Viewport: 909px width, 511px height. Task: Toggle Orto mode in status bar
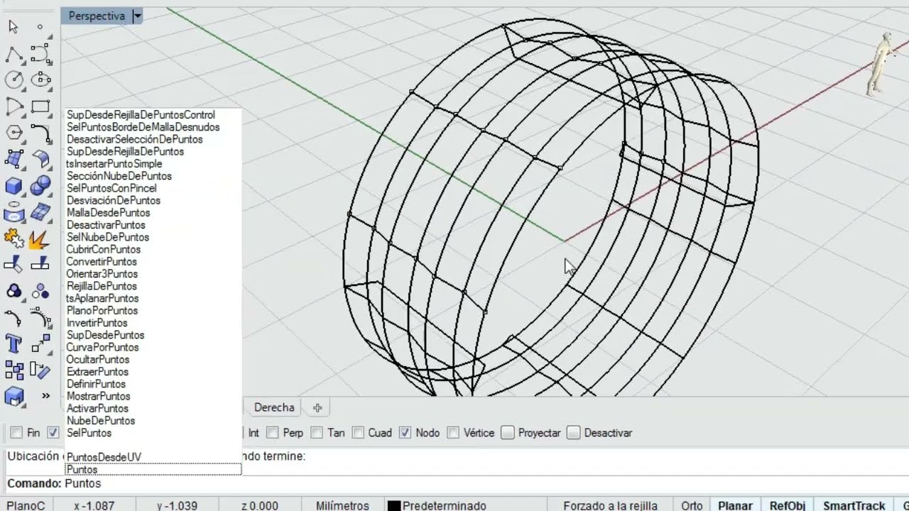[692, 505]
